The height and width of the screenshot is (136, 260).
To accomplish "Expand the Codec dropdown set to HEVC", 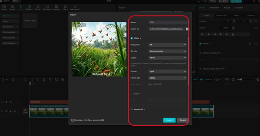I will click(167, 58).
